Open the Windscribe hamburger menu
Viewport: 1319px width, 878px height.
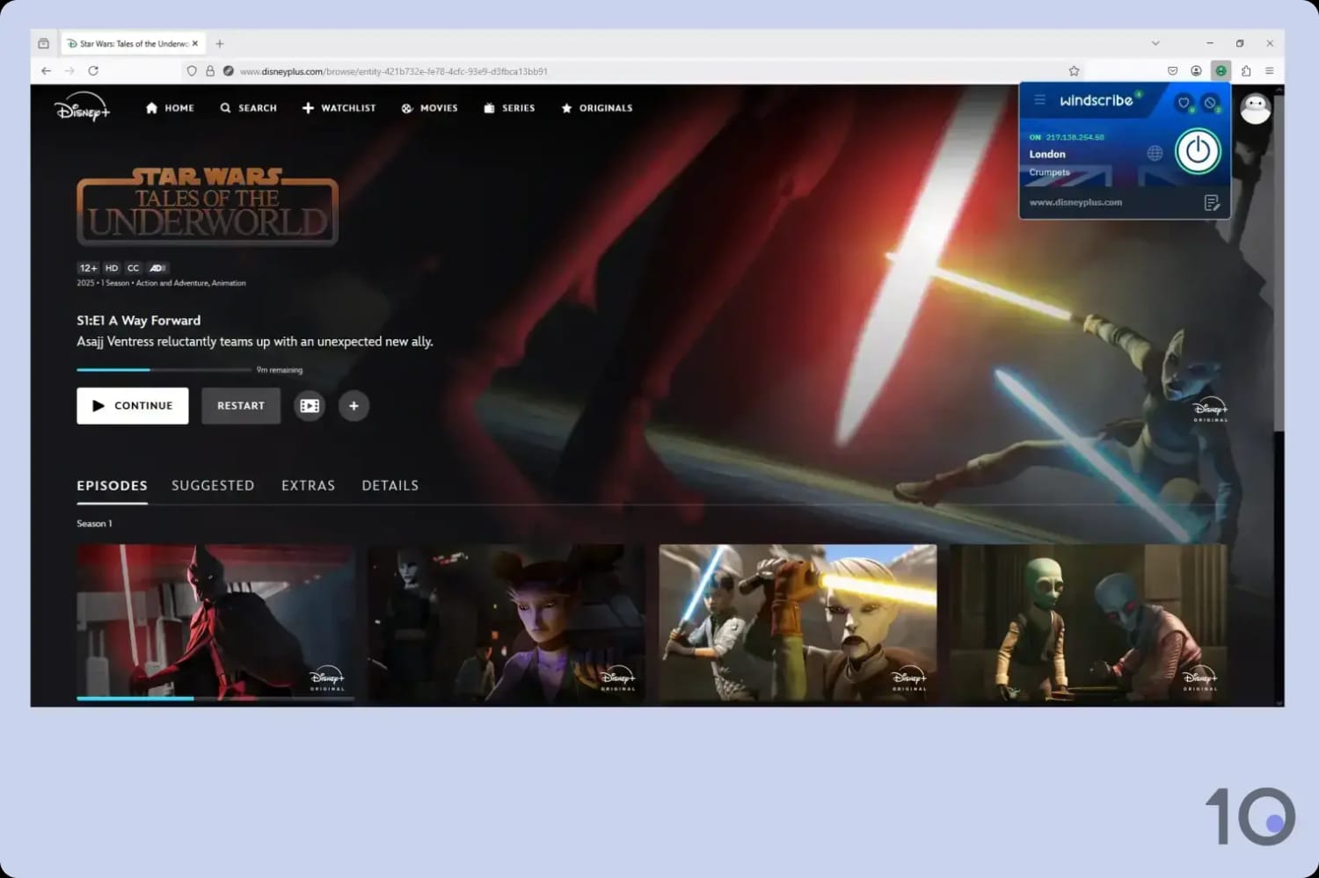click(x=1039, y=99)
